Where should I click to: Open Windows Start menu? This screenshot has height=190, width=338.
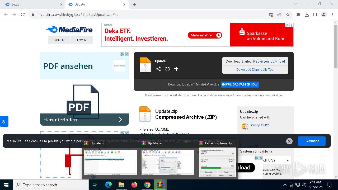(x=6, y=185)
